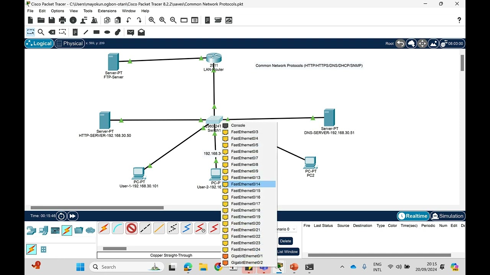Viewport: 490px width, 275px height.
Task: Click the connections palette horizontal scrollbar
Action: click(115, 249)
